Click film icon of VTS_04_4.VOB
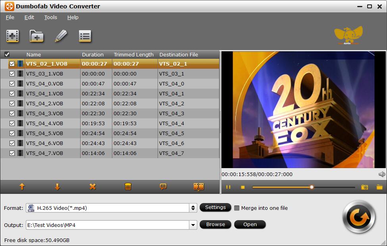387x246 pixels. tap(20, 123)
